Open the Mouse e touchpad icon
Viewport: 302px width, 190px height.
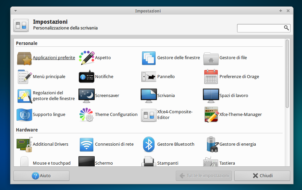(24, 161)
